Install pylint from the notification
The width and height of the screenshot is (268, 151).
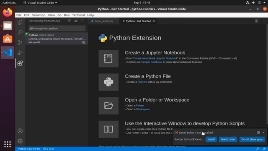(211, 139)
